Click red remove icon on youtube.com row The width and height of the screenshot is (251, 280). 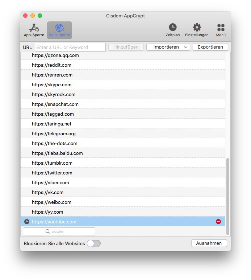[x=218, y=222]
